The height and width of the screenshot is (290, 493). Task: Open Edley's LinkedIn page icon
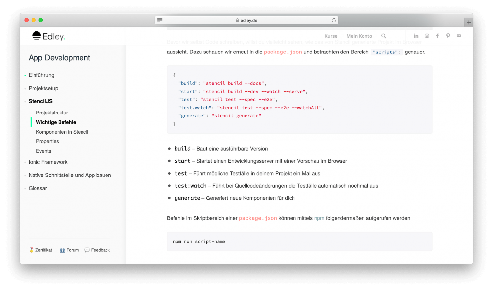pyautogui.click(x=416, y=36)
